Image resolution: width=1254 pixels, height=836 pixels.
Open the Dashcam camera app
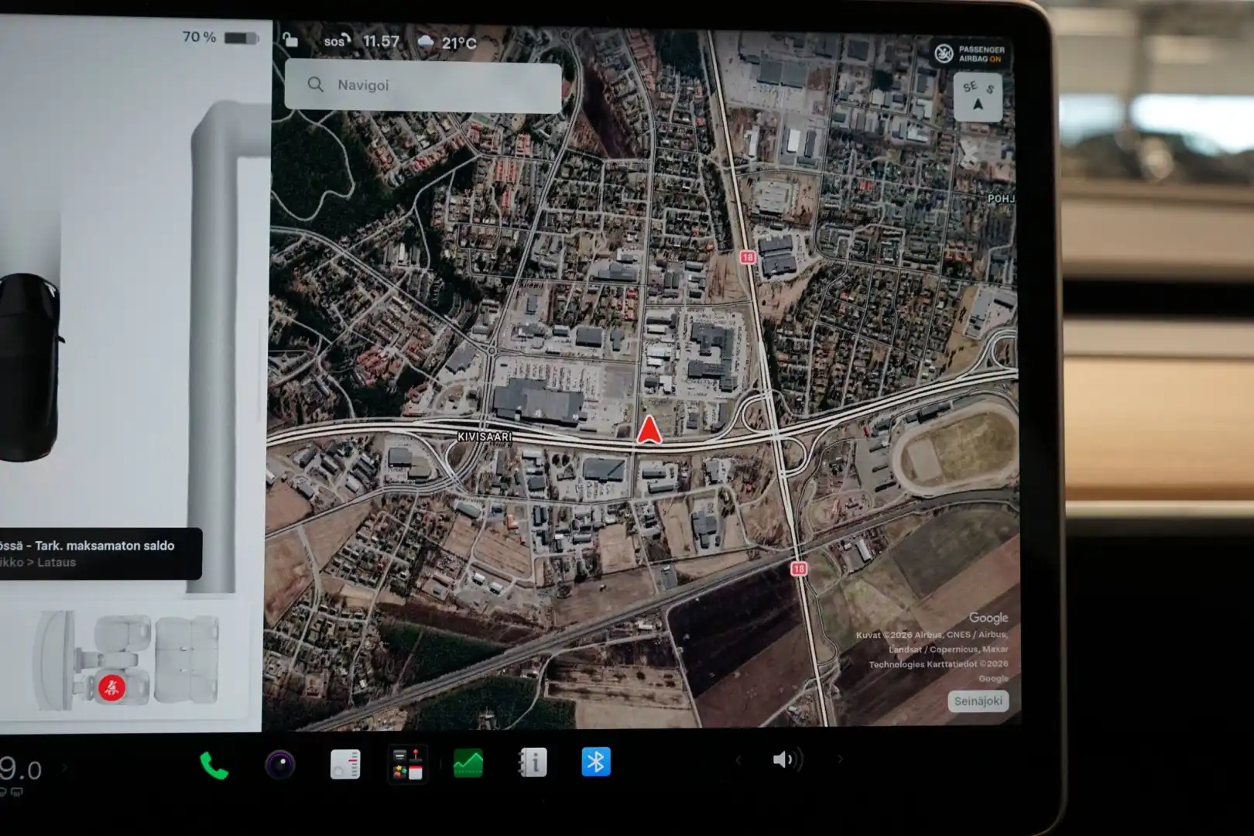coord(279,765)
